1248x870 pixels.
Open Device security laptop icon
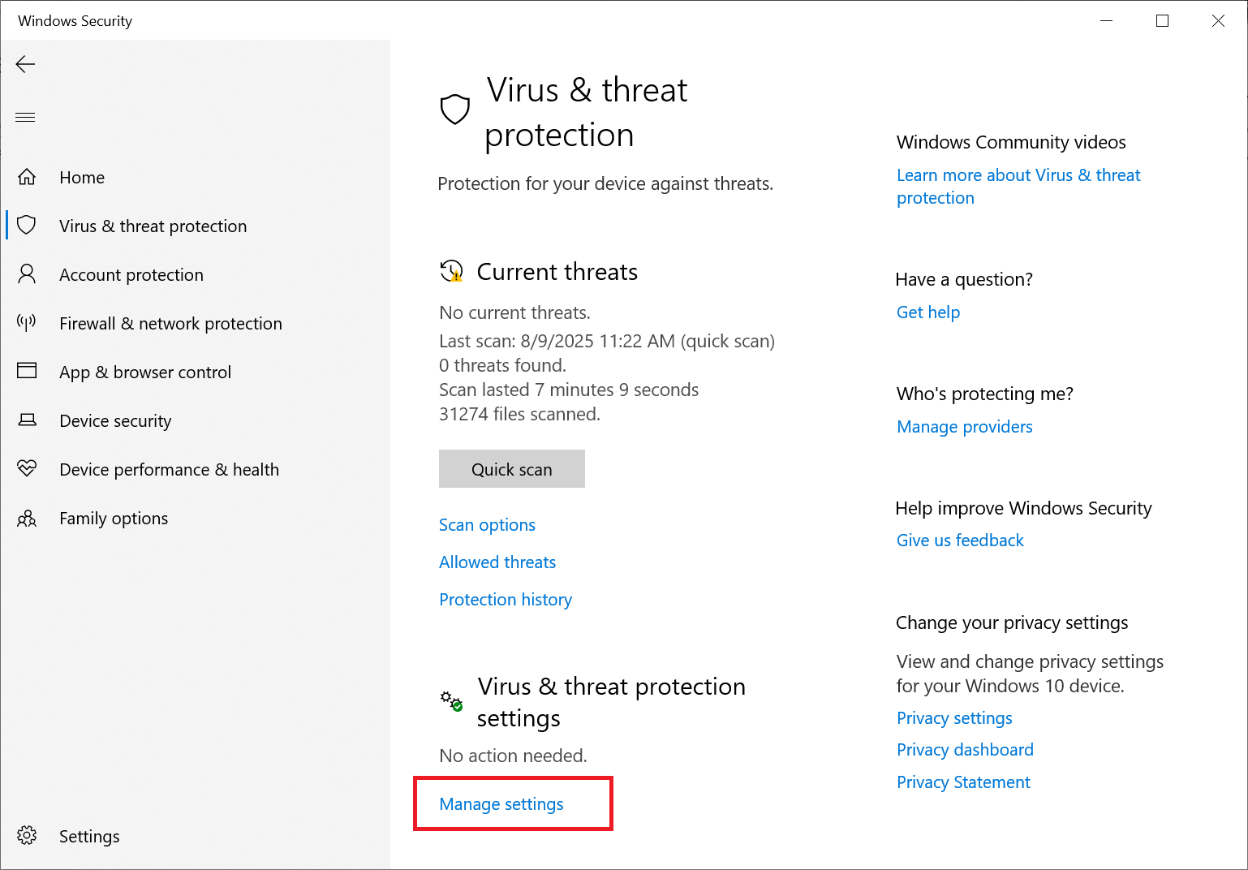click(27, 420)
